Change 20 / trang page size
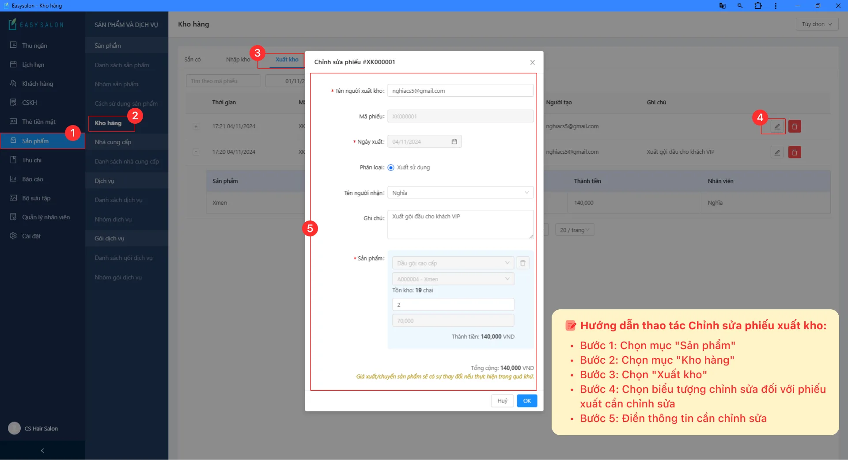848x460 pixels. (x=575, y=230)
